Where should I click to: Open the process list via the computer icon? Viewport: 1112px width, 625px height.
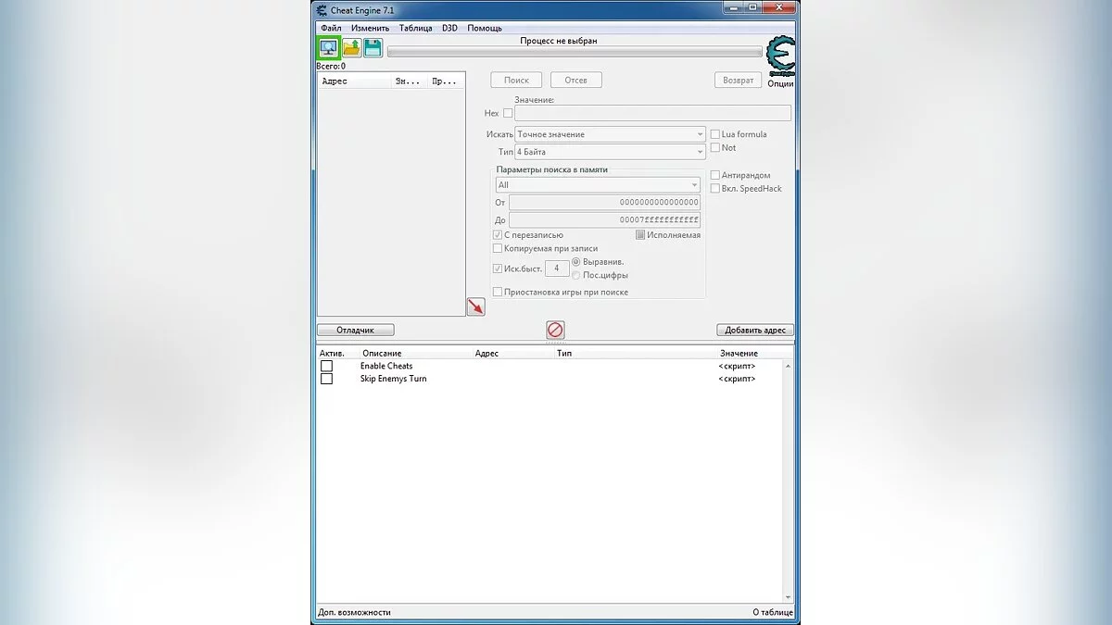[x=328, y=48]
